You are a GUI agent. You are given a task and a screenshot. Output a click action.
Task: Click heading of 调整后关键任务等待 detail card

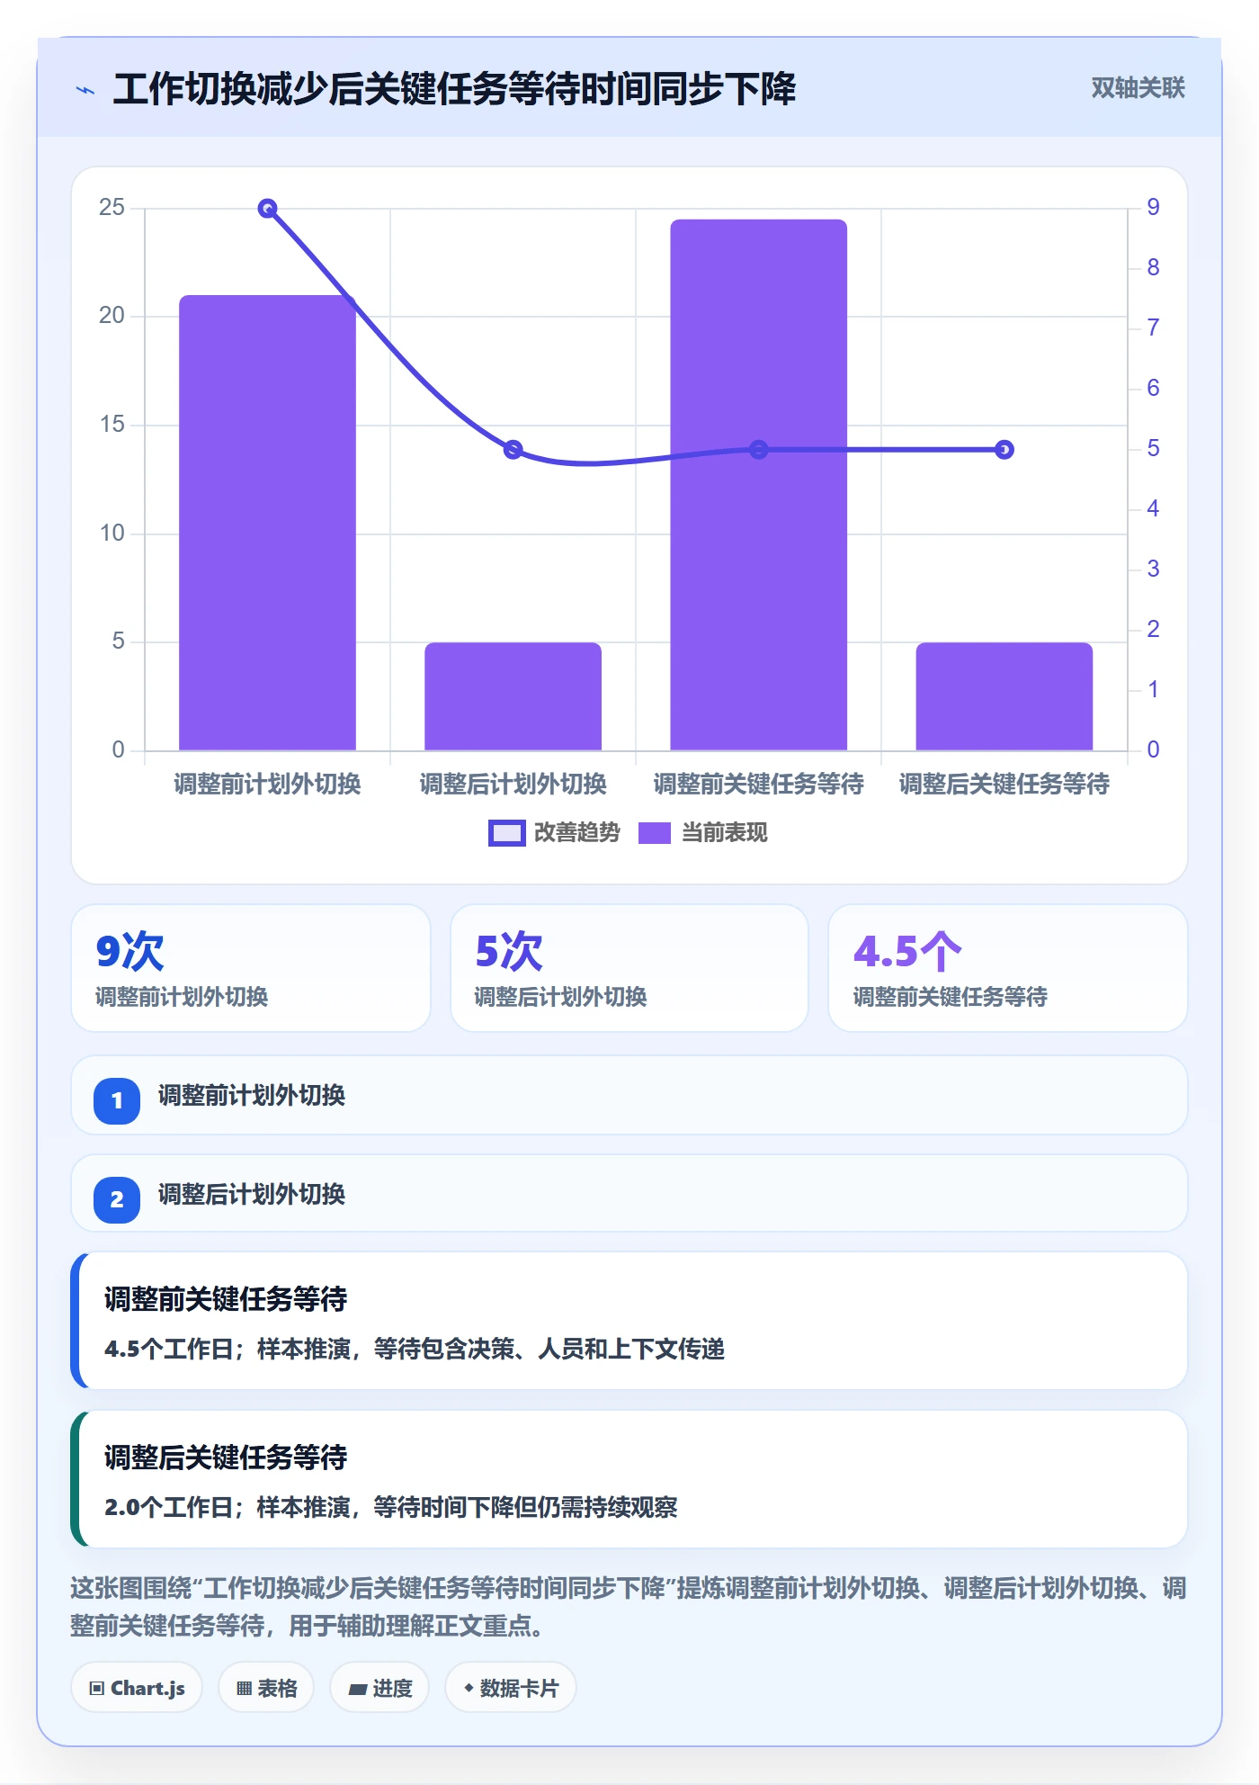(x=226, y=1458)
